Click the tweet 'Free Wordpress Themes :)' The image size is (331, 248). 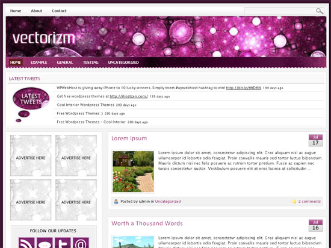80,113
